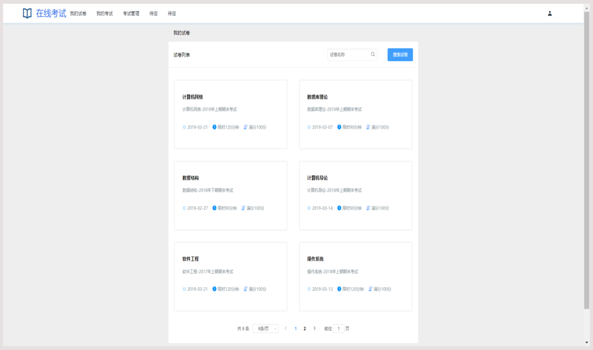Click the 在线考试 site title

(51, 14)
